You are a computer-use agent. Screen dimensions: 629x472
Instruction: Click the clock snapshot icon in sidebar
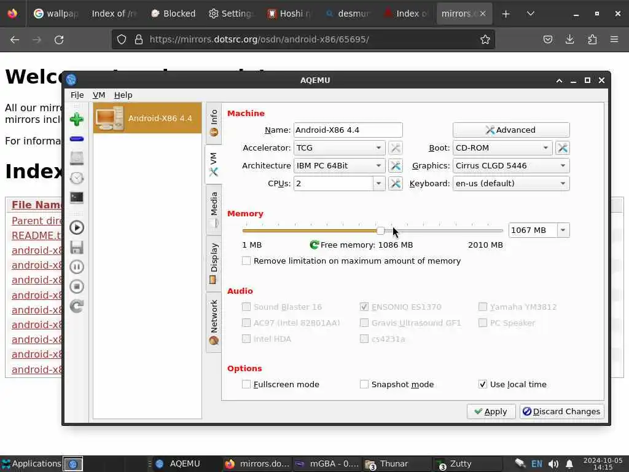click(77, 178)
